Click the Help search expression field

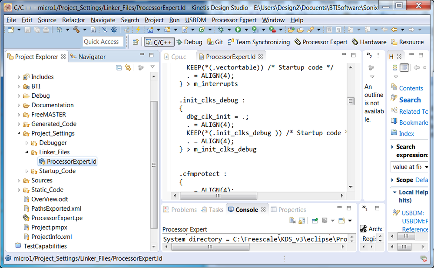[x=407, y=167]
